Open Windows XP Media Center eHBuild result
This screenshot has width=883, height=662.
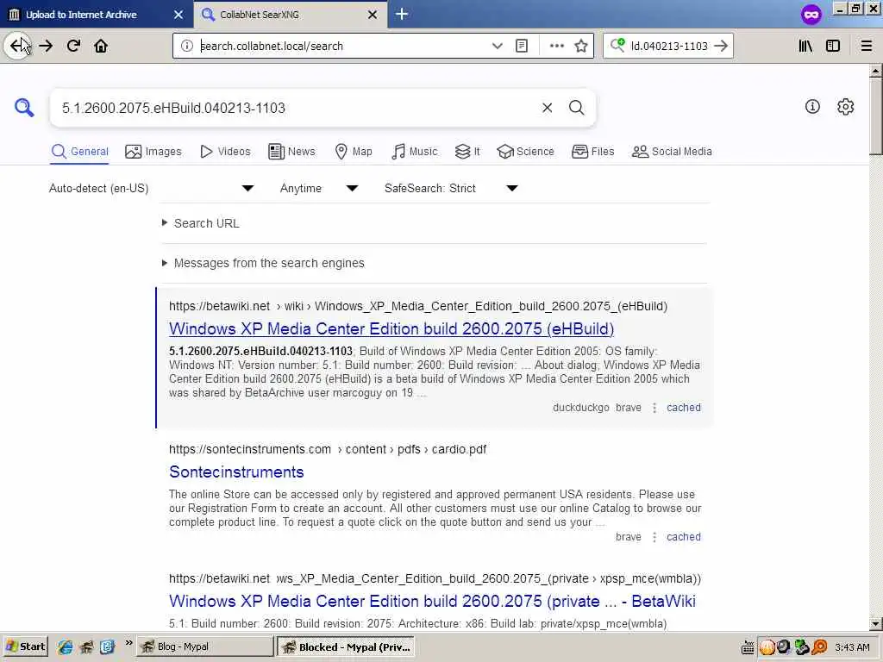pyautogui.click(x=391, y=328)
